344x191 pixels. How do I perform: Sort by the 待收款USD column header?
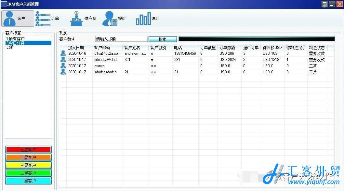[x=272, y=48]
